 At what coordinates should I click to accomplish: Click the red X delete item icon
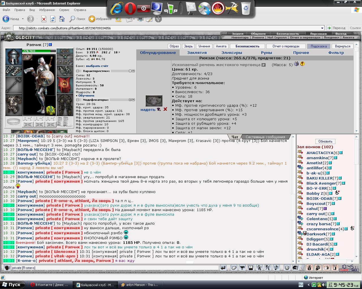[165, 109]
